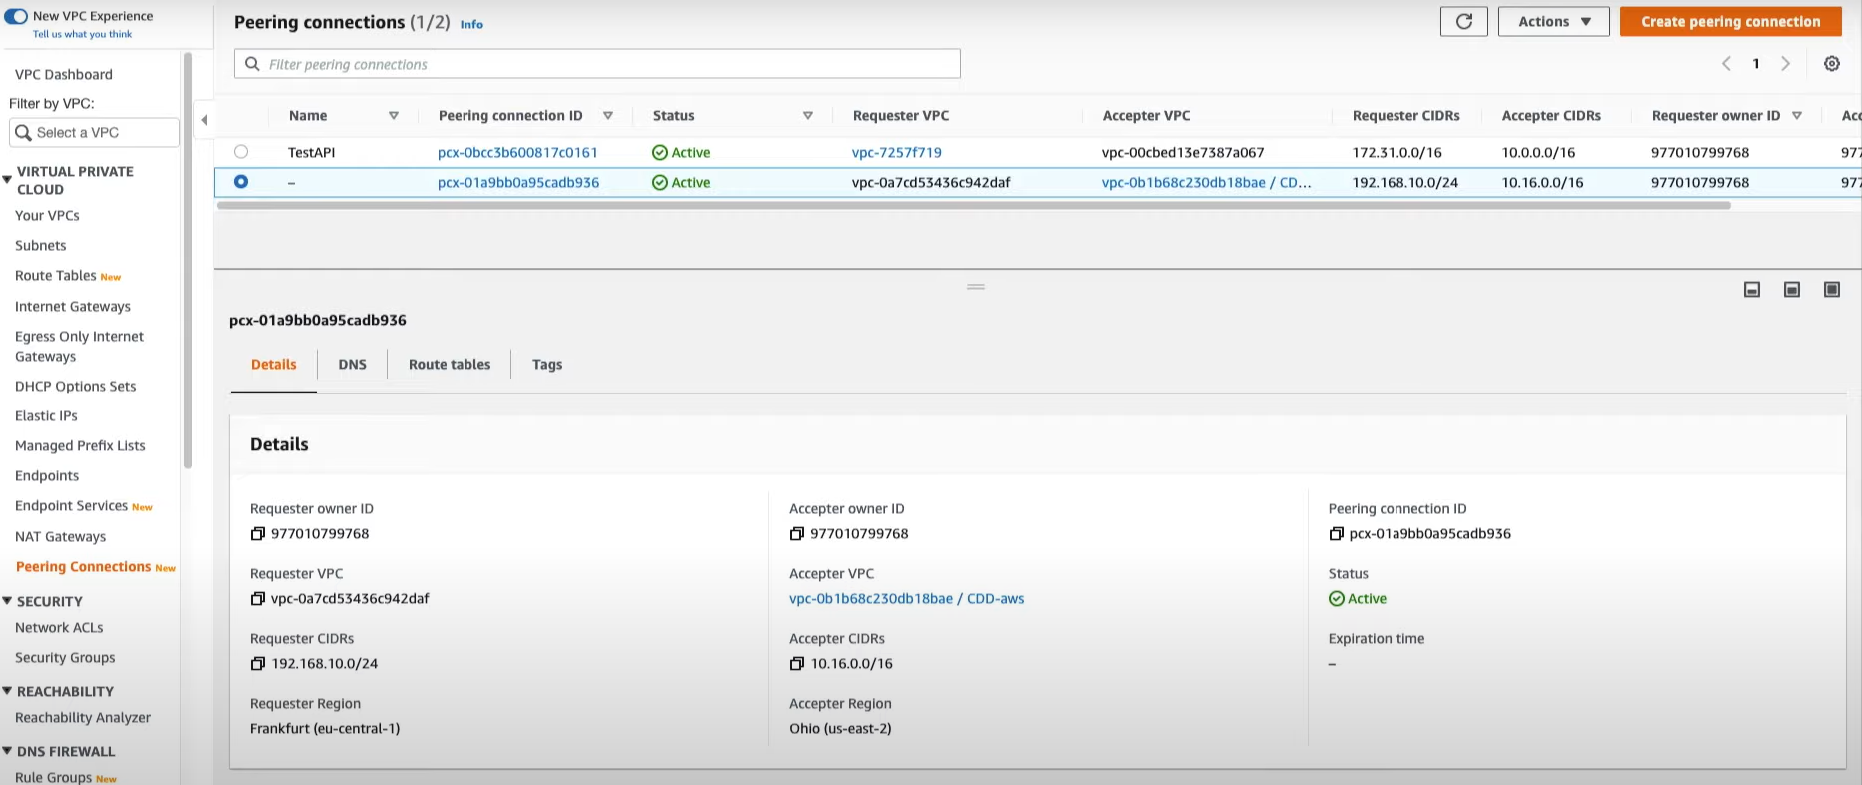Screen dimensions: 1862x785
Task: Toggle the New VPC Experience switch
Action: coord(16,16)
